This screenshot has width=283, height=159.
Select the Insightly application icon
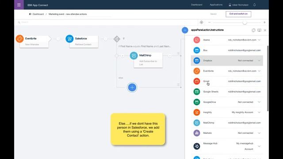pos(197,112)
